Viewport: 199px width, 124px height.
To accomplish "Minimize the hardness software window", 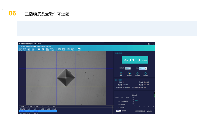I will coord(144,44).
